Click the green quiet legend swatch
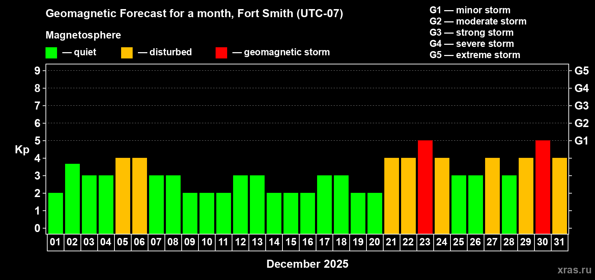 pos(51,53)
